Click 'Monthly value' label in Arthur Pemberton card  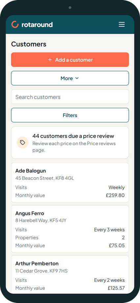[x=30, y=288]
